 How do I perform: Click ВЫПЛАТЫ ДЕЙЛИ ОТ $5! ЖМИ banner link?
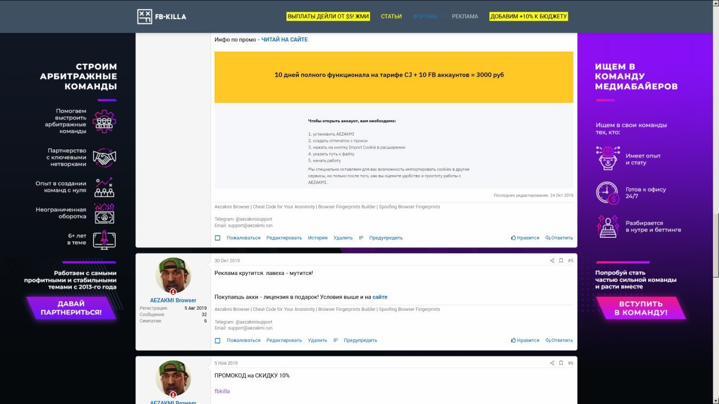(329, 16)
